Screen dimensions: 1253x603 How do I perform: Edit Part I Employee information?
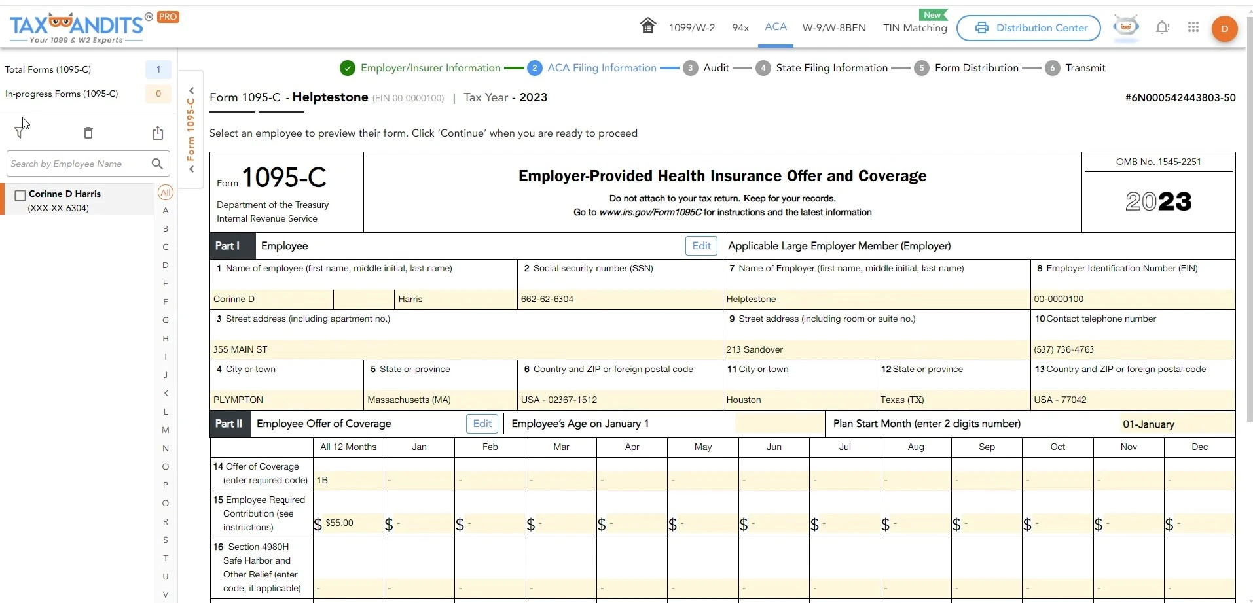click(x=701, y=246)
